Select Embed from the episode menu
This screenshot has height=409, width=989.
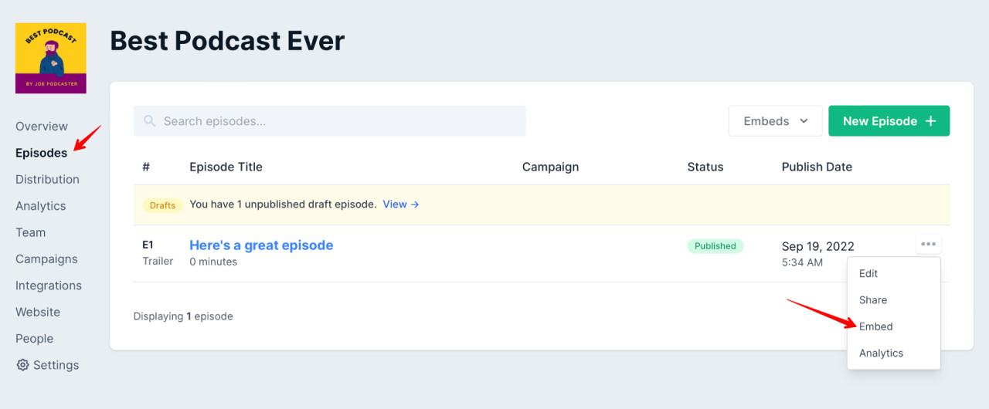click(x=875, y=326)
